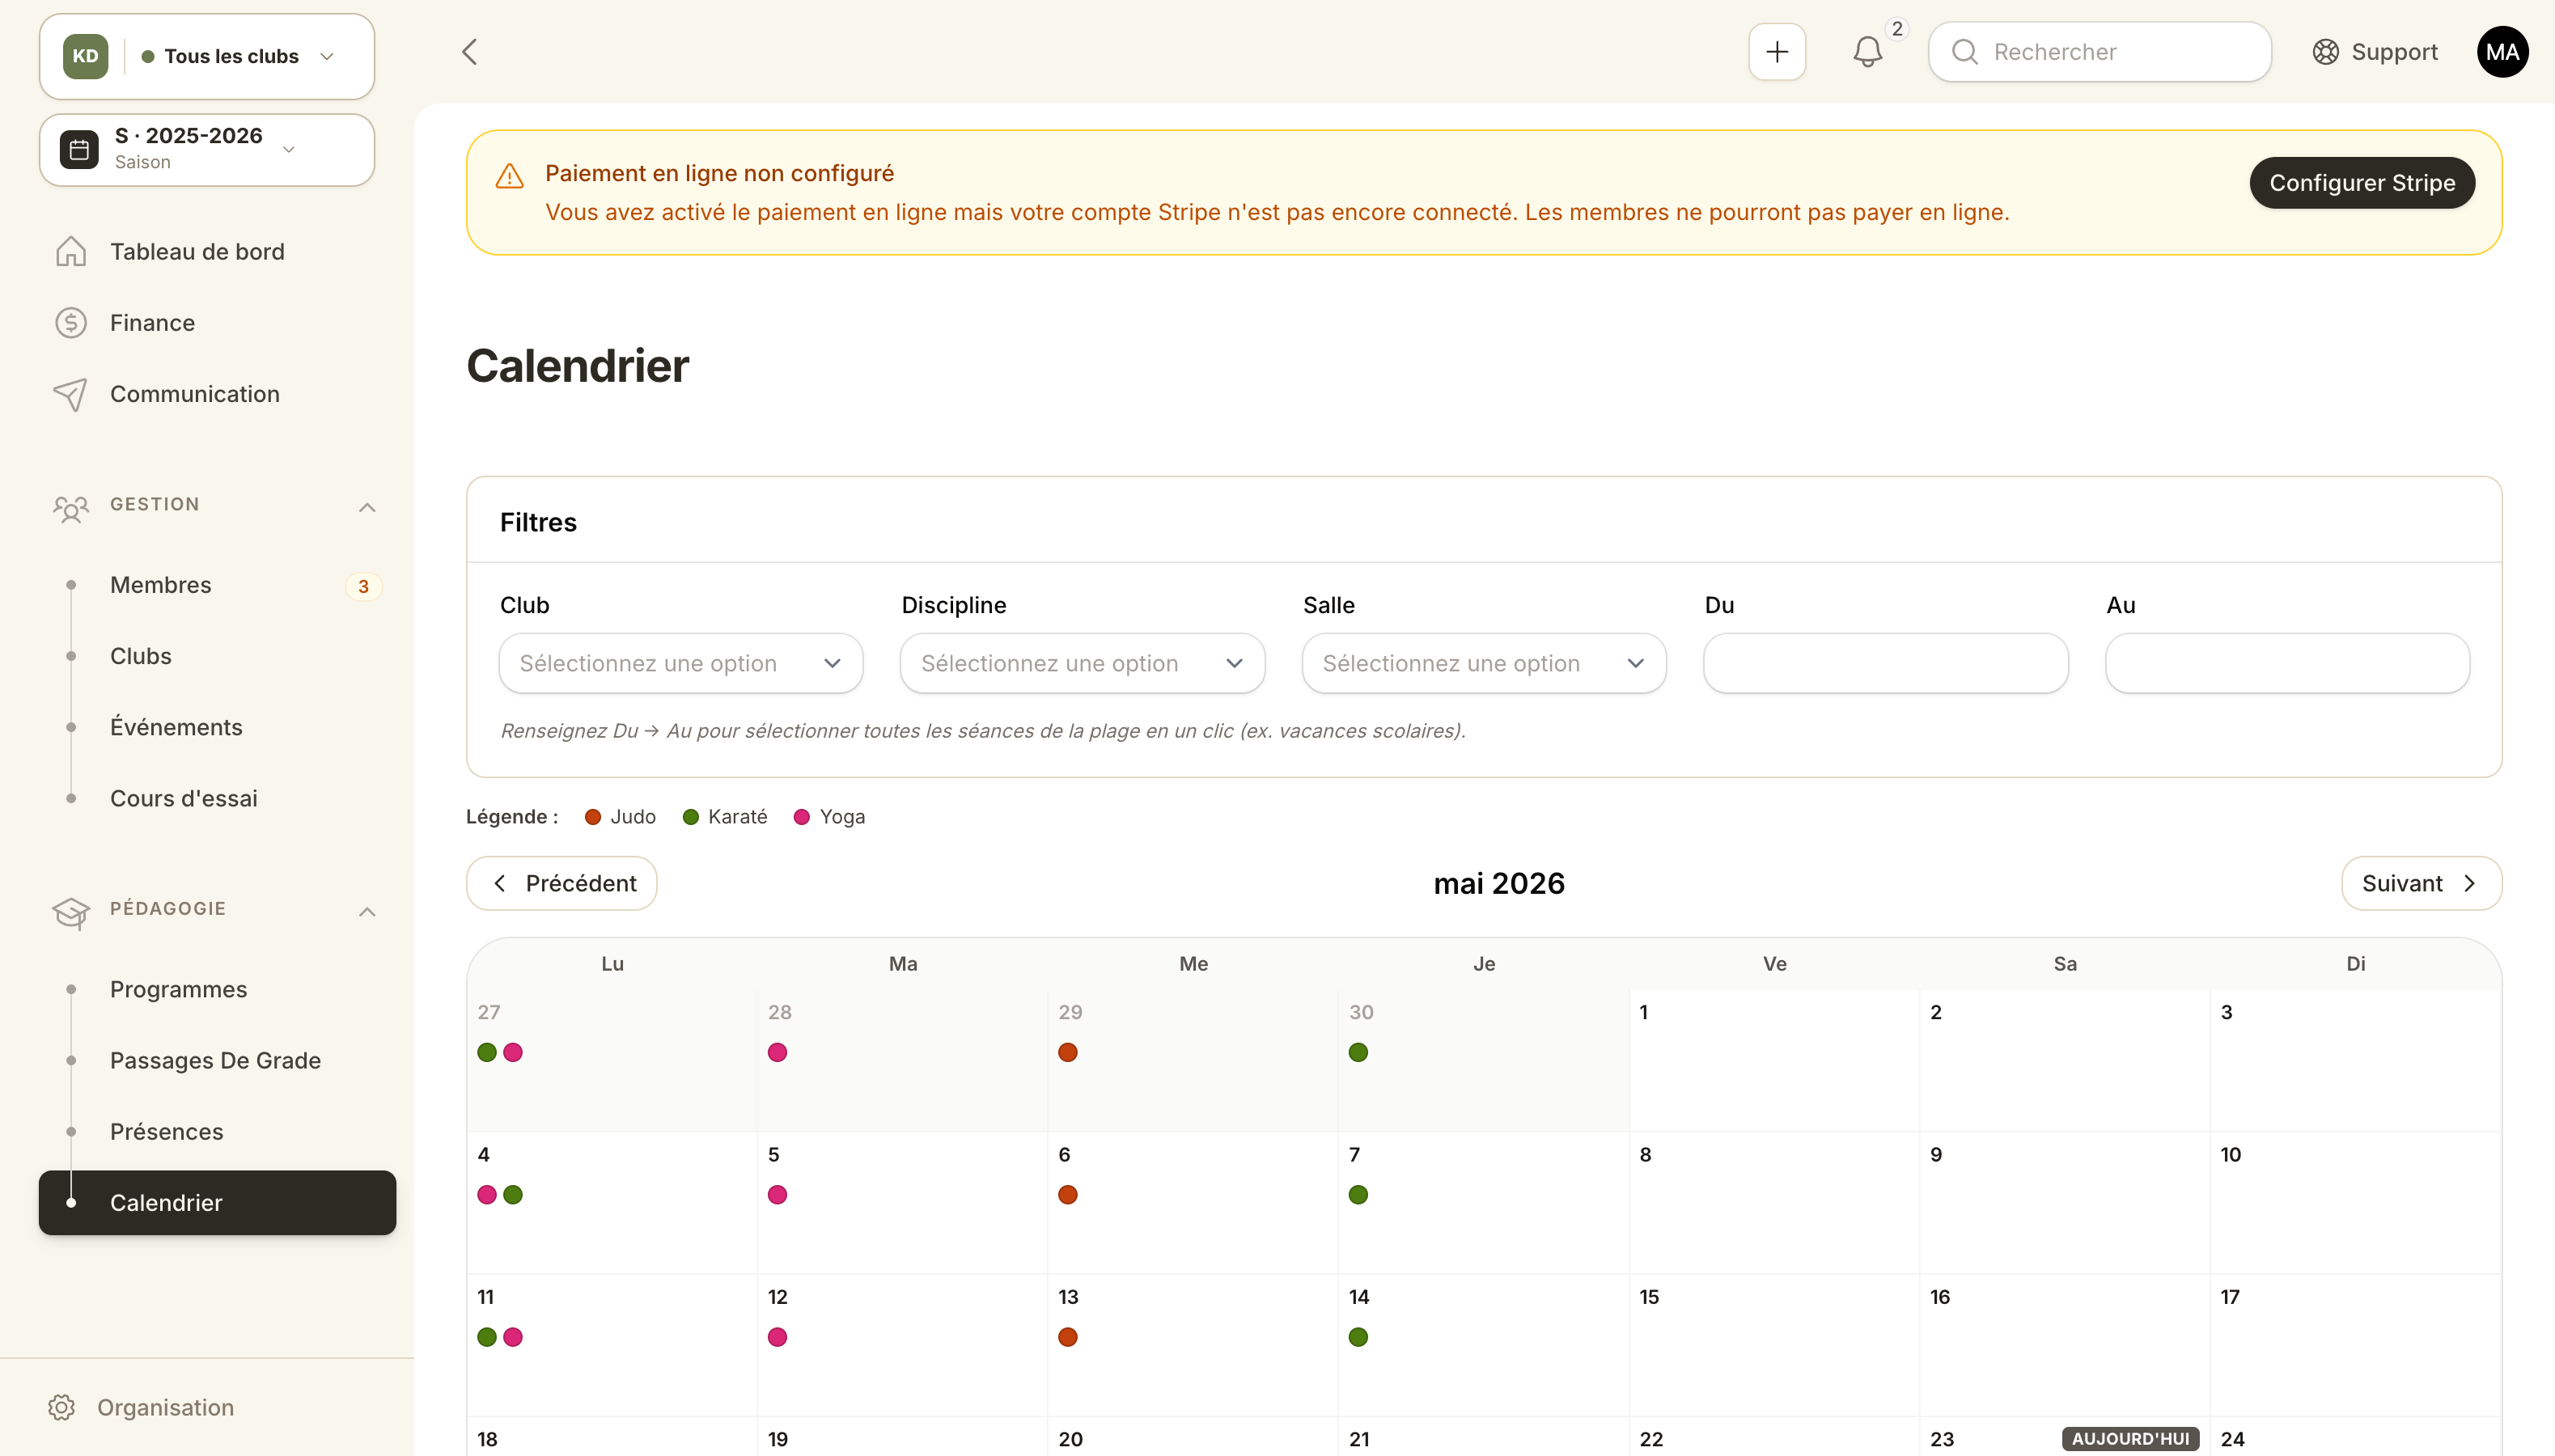Open the S · 2025-2026 season selector
The height and width of the screenshot is (1456, 2555).
[207, 150]
